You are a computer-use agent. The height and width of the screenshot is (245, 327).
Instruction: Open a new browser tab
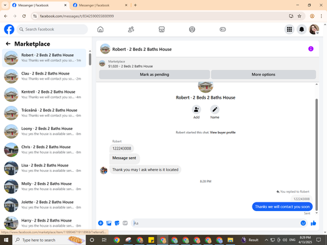click(135, 5)
